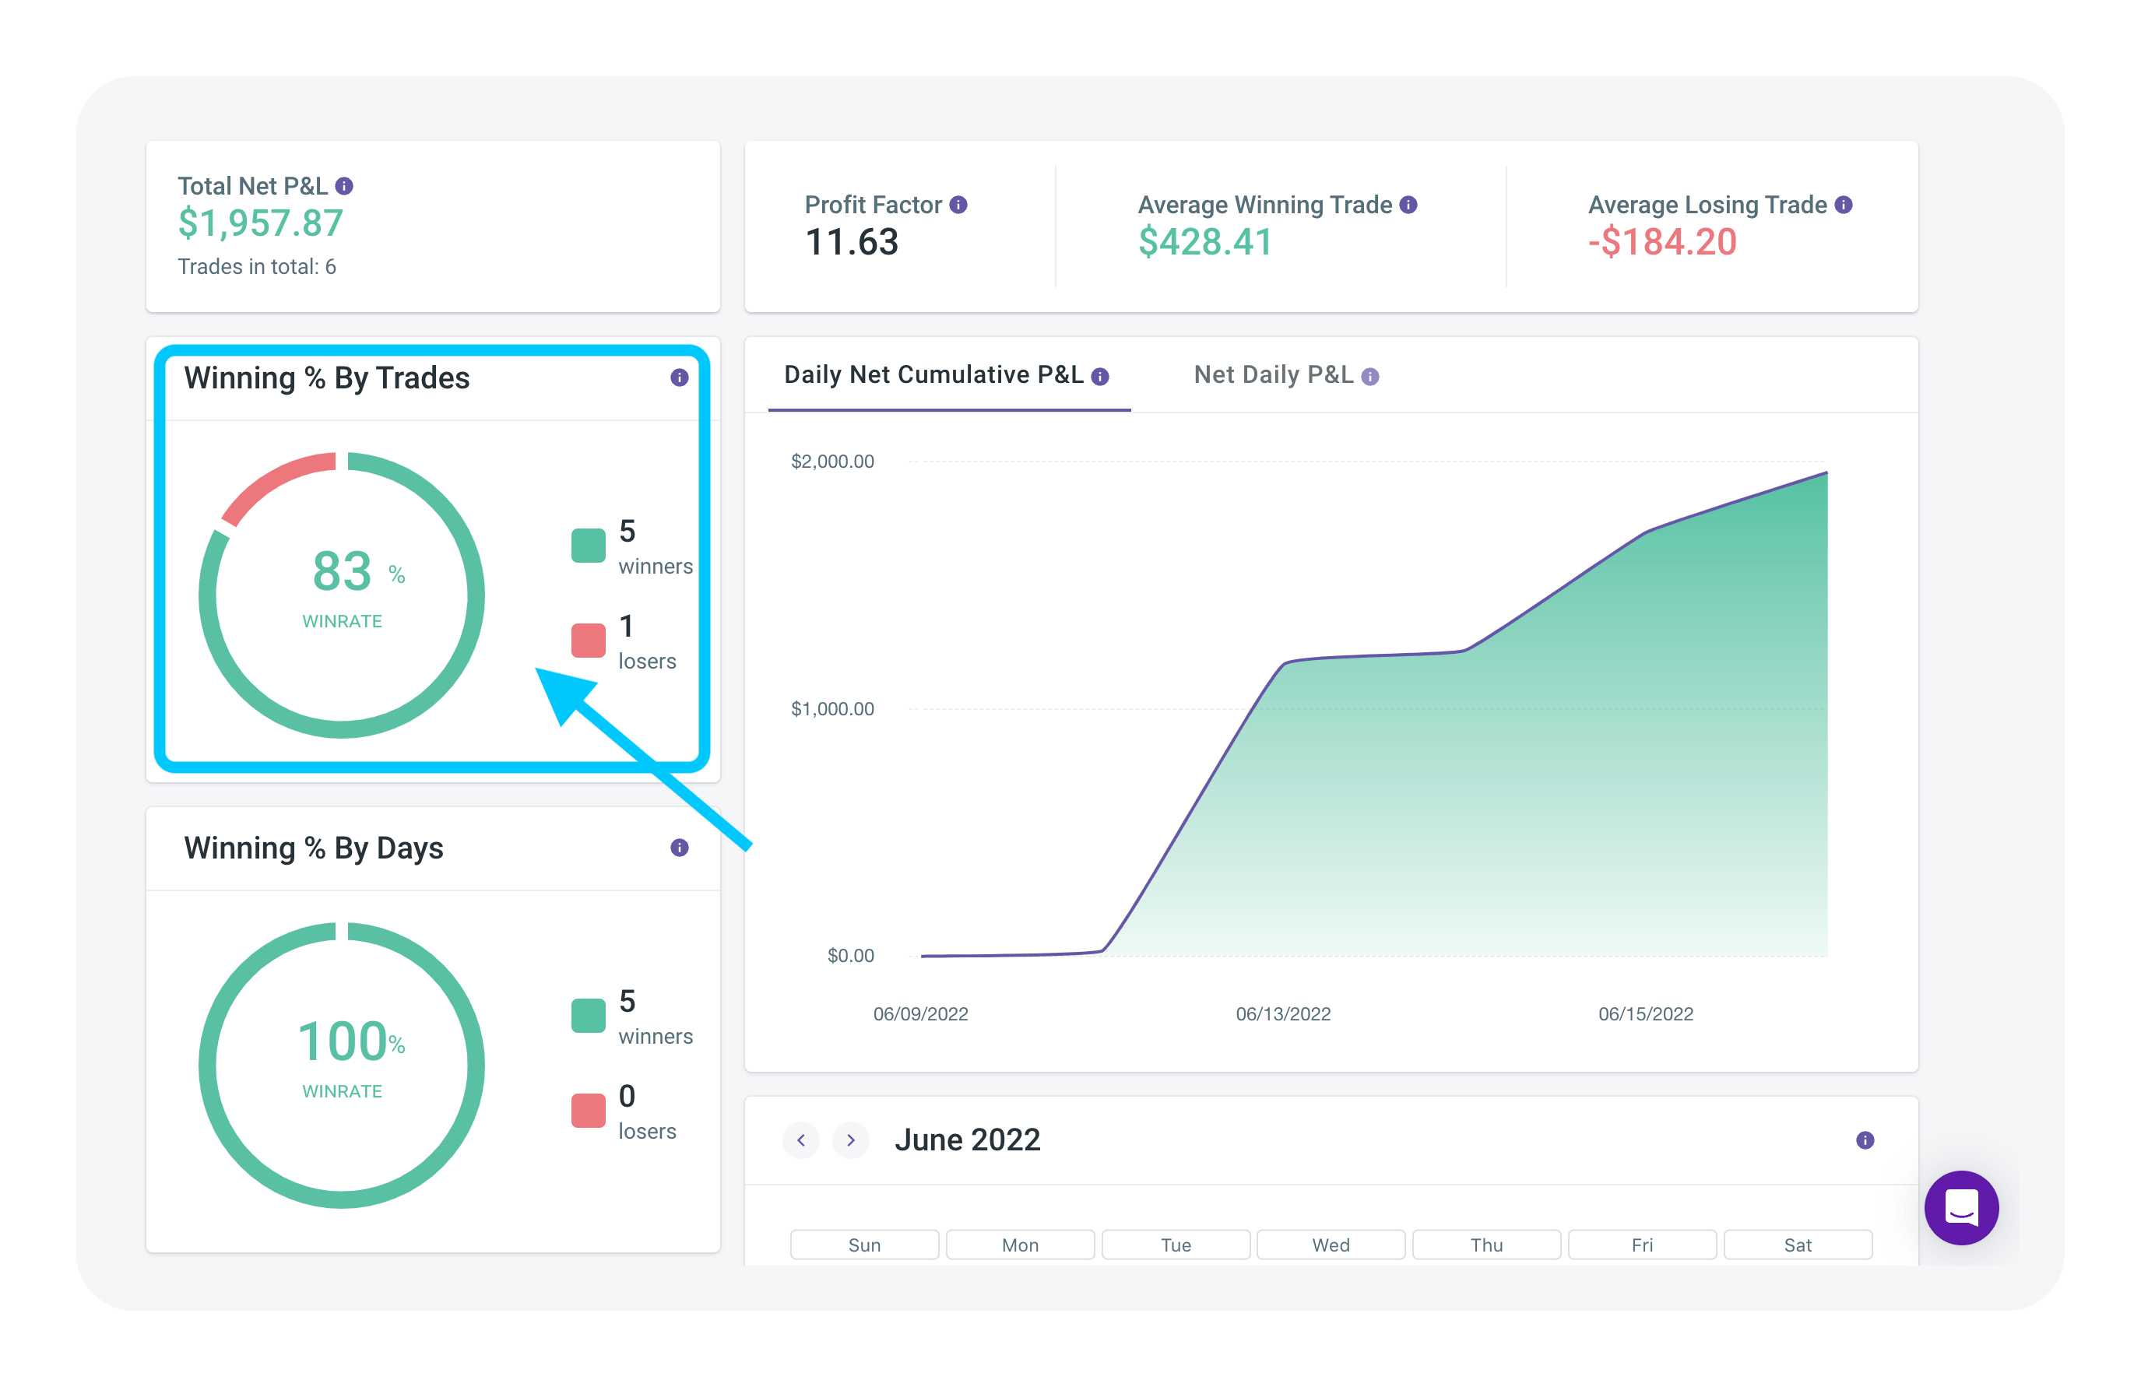Click info icon on Net Daily P&L tab
Screen dimensions: 2141x1387
1370,377
